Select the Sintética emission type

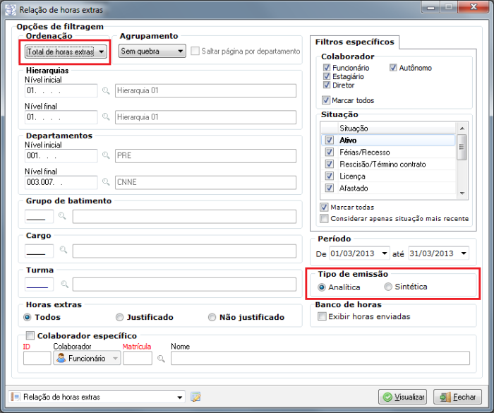388,287
